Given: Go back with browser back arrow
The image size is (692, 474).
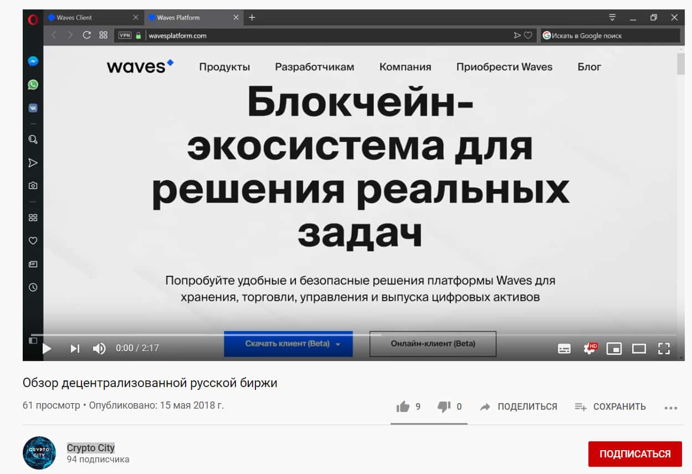Looking at the screenshot, I should tap(54, 35).
